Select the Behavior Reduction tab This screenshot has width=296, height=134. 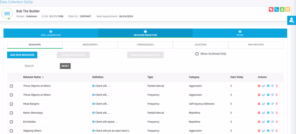pyautogui.click(x=145, y=33)
